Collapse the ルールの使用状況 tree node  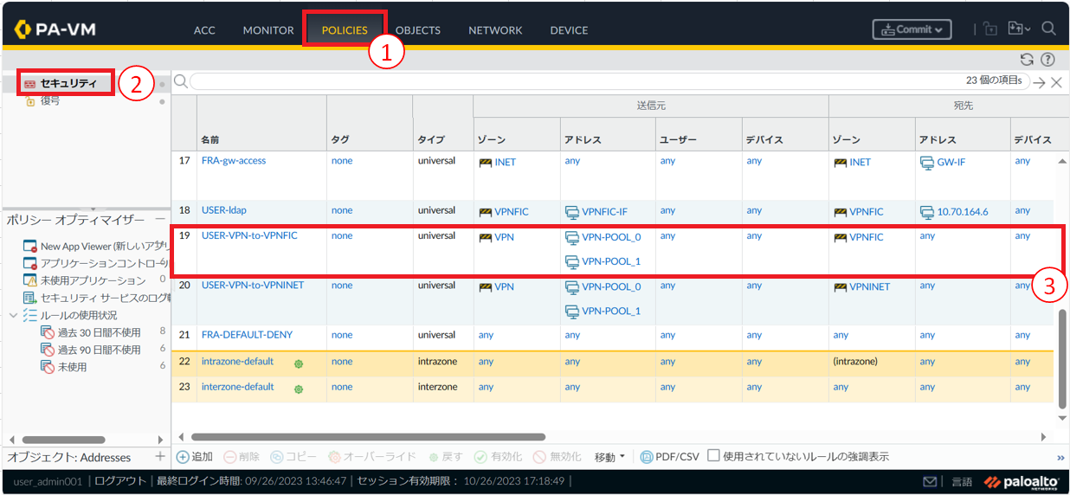(13, 315)
